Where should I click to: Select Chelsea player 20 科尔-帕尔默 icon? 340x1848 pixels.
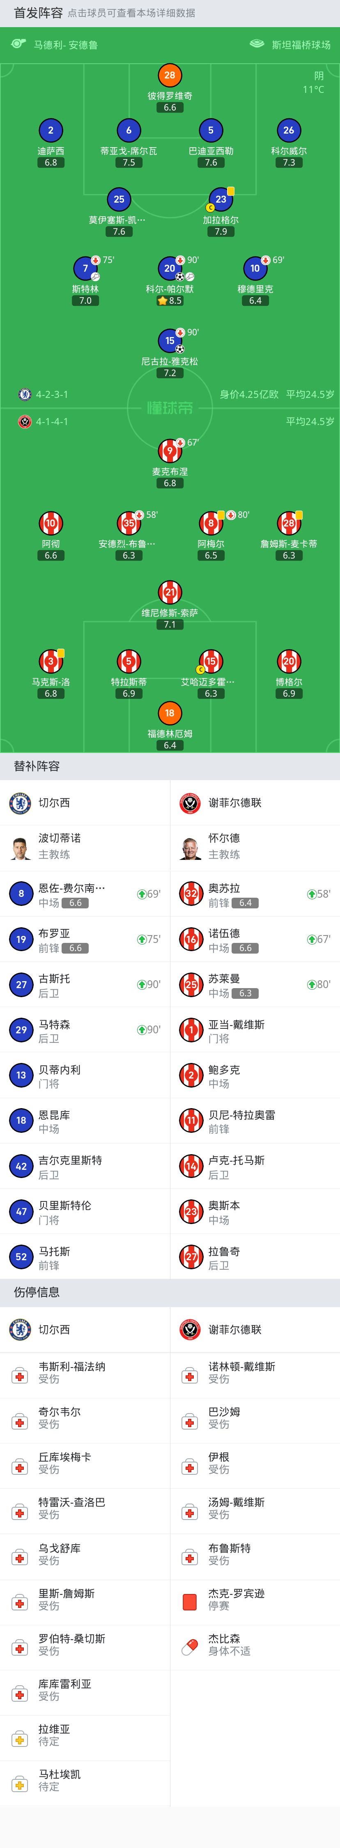169,268
